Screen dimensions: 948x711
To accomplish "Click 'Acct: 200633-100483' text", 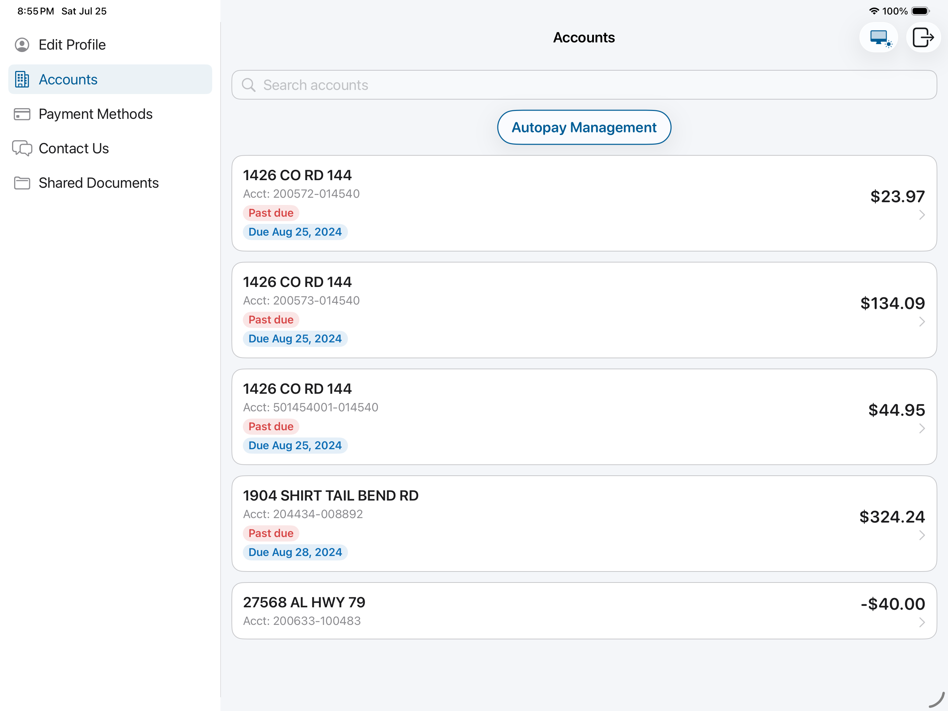I will (302, 620).
